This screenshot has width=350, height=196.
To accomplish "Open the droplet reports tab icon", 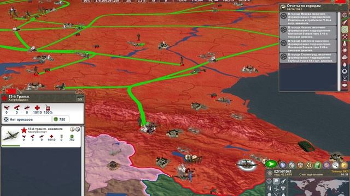I will click(345, 64).
